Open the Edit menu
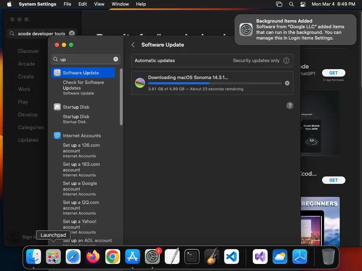The width and height of the screenshot is (362, 271). (x=82, y=4)
